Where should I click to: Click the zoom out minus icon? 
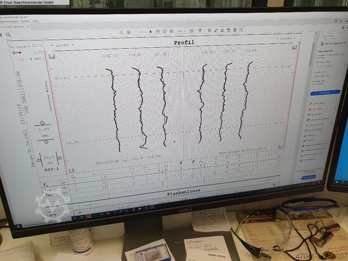click(165, 31)
